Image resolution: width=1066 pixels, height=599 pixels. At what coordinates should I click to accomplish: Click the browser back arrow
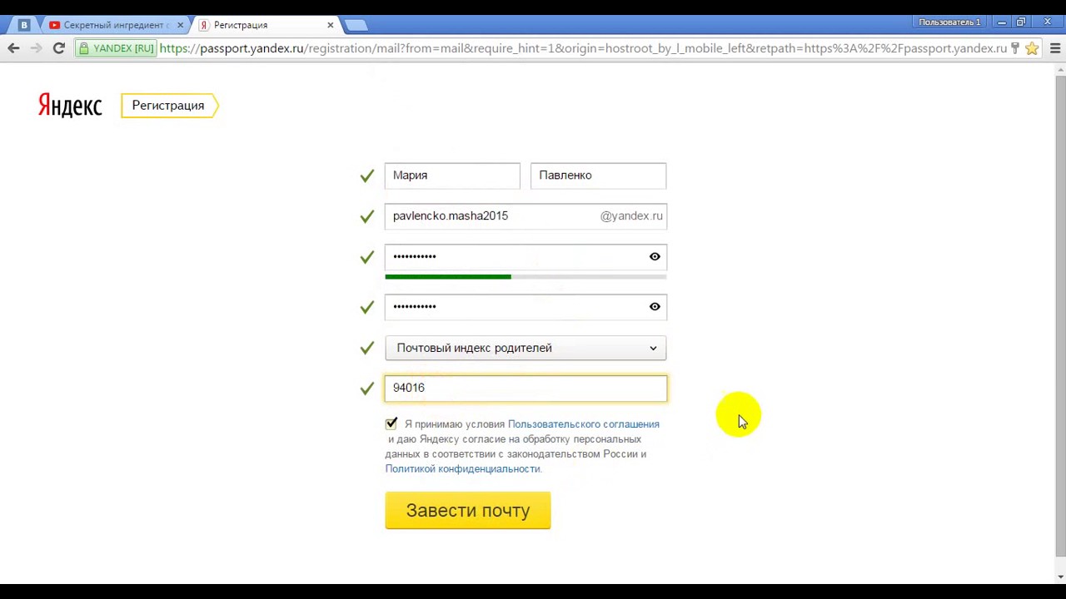pos(13,48)
